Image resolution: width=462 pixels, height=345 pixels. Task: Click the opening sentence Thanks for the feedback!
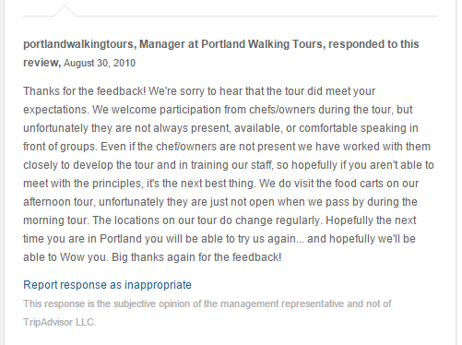click(x=85, y=91)
